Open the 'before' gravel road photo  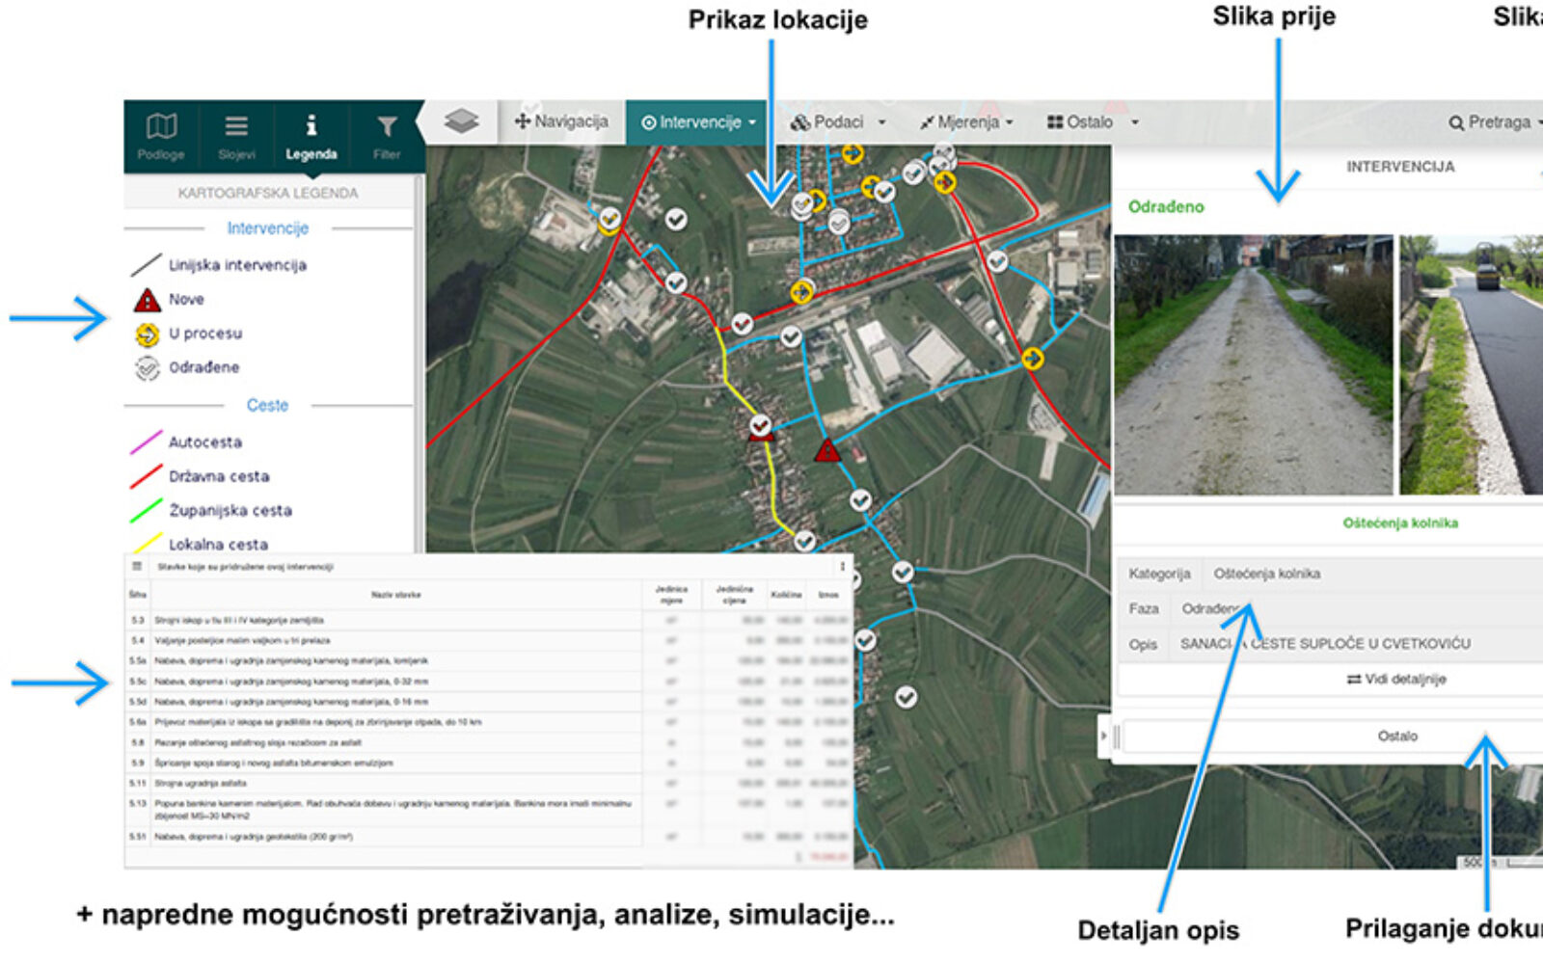pos(1253,364)
